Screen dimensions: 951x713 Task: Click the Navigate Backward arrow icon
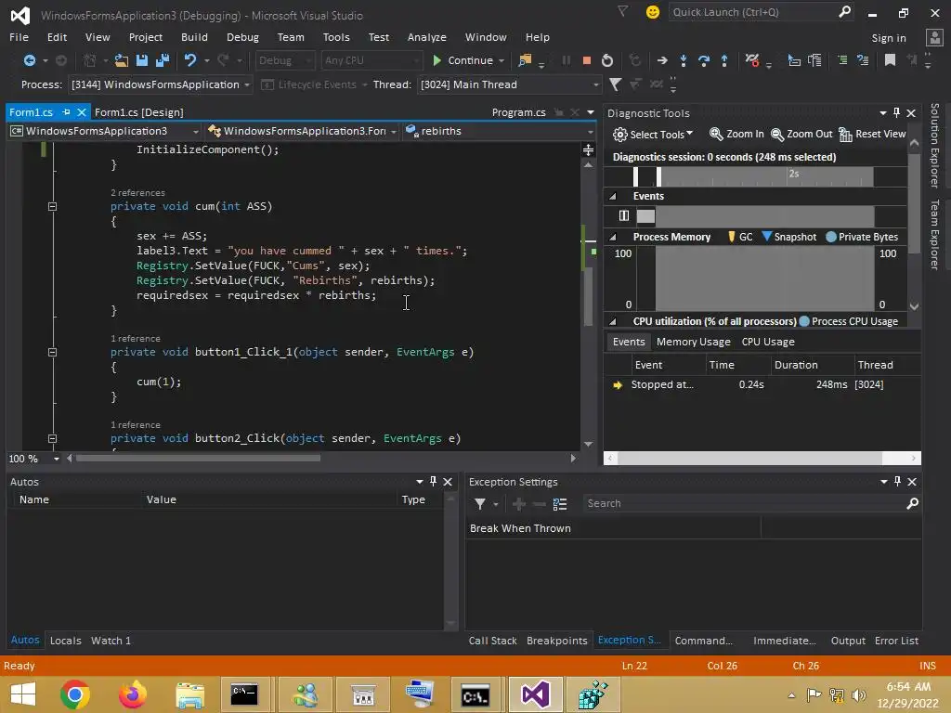(29, 60)
